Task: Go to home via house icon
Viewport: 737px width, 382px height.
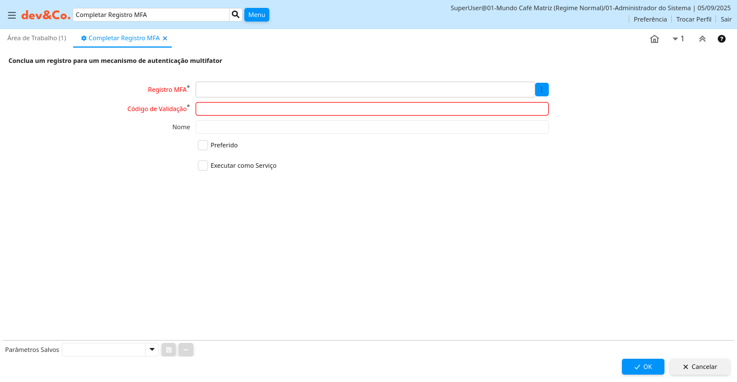Action: pyautogui.click(x=654, y=39)
